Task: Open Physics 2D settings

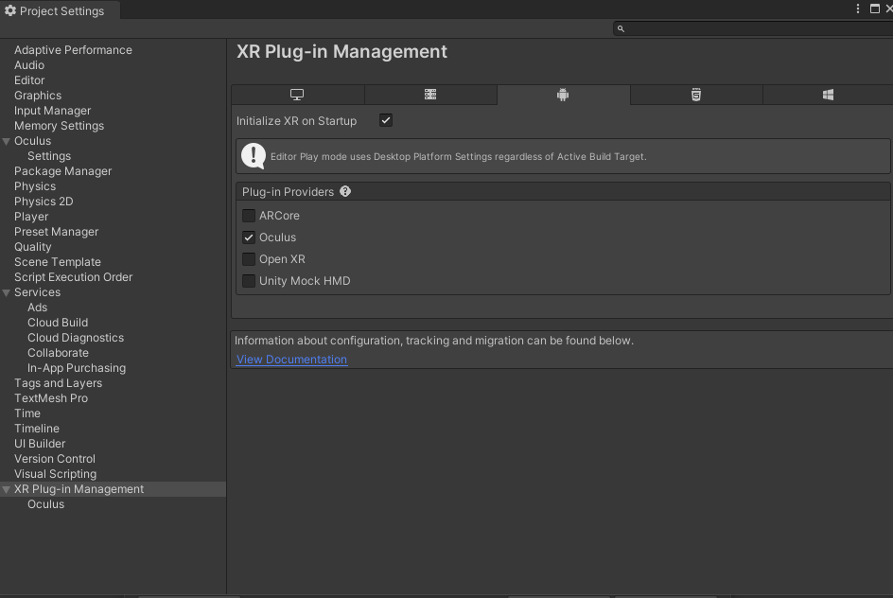Action: [44, 202]
